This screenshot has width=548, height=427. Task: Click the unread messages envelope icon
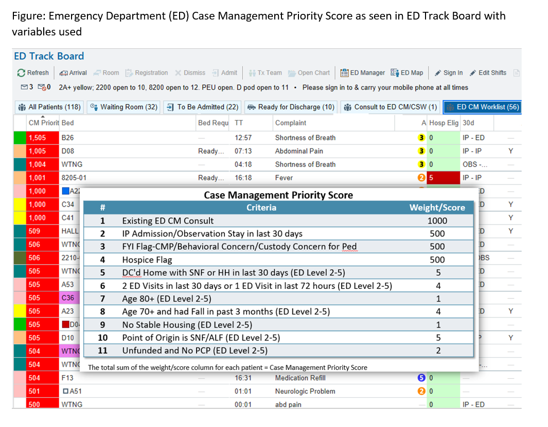(x=24, y=87)
